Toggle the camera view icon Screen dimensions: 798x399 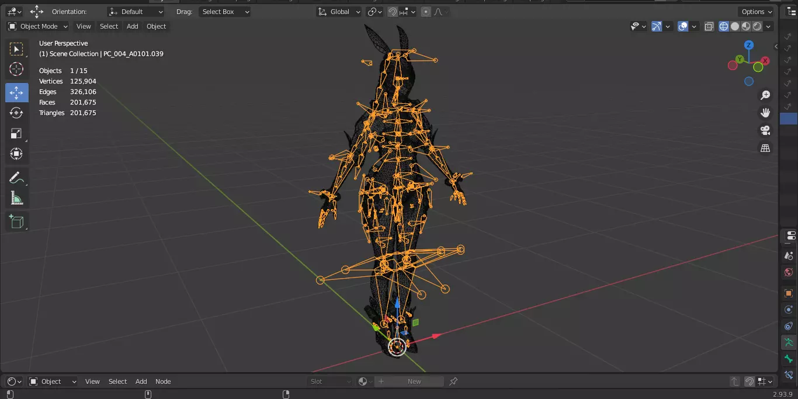point(765,130)
